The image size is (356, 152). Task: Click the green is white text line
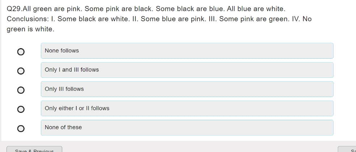(30, 29)
